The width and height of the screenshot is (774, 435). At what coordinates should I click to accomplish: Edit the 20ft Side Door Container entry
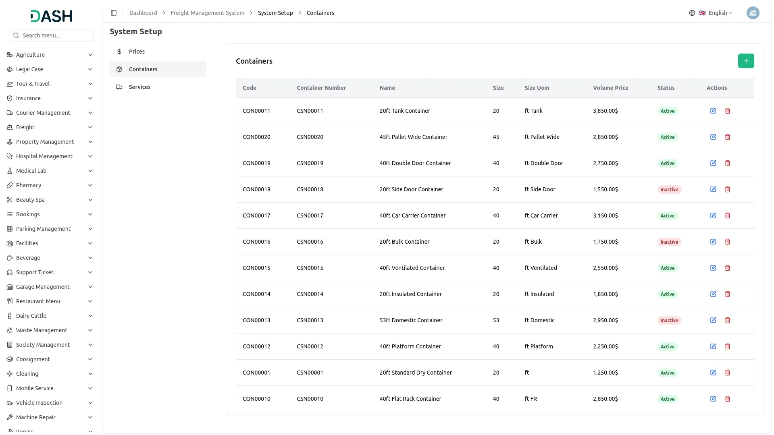click(x=713, y=189)
